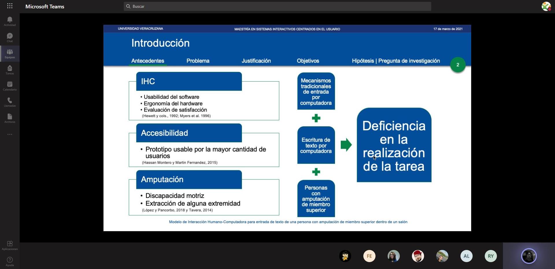Open Archivos files section
555x269 pixels.
click(10, 118)
